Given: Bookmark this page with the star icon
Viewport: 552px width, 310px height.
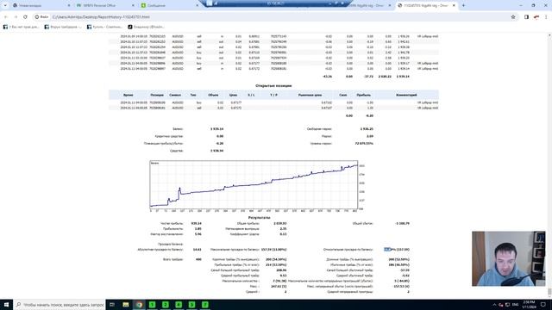Looking at the screenshot, I should (x=513, y=17).
